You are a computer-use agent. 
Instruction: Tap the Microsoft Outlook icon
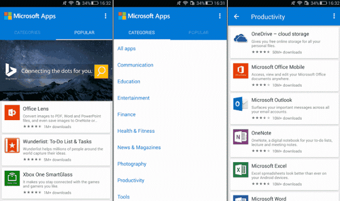tap(241, 104)
